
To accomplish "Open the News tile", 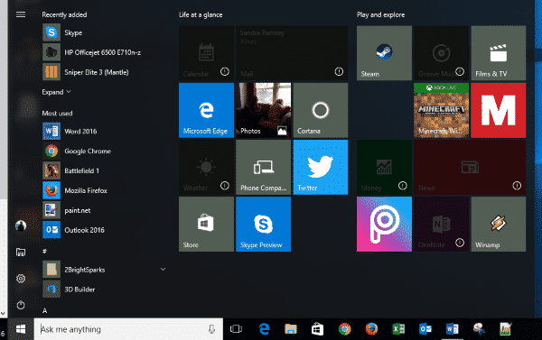I will click(x=470, y=167).
